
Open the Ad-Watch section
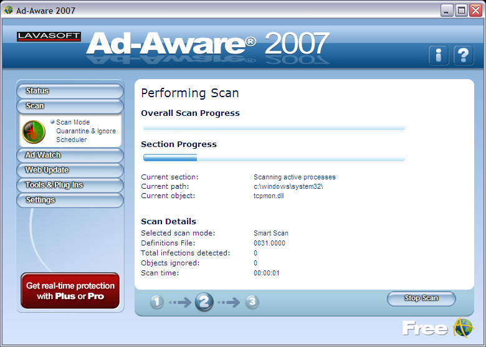(70, 155)
